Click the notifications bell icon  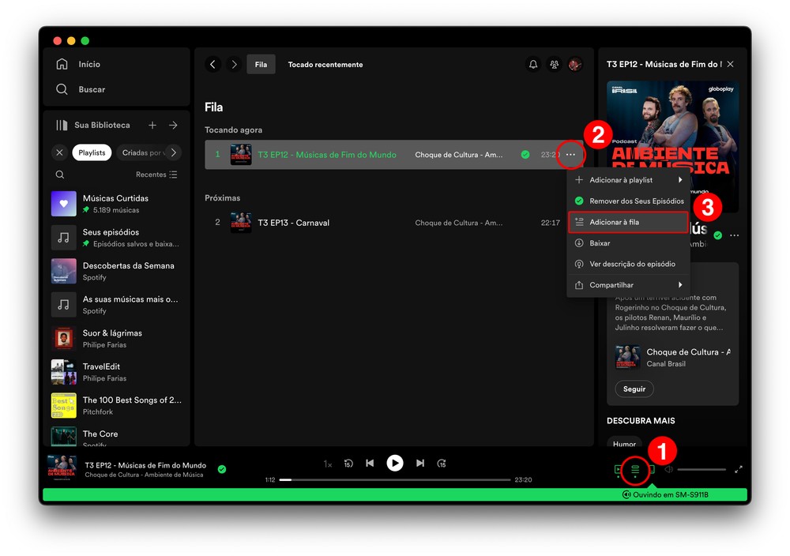533,65
